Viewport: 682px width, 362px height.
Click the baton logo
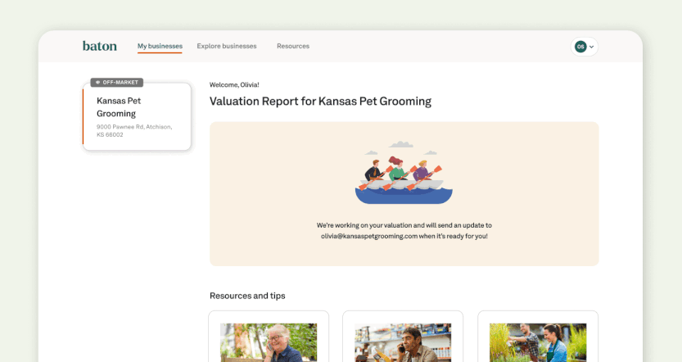point(100,46)
